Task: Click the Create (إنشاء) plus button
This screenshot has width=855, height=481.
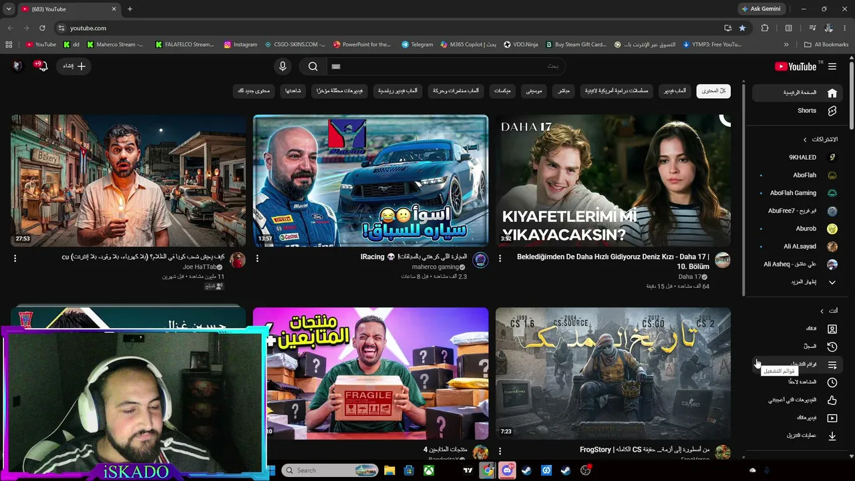Action: [x=73, y=66]
